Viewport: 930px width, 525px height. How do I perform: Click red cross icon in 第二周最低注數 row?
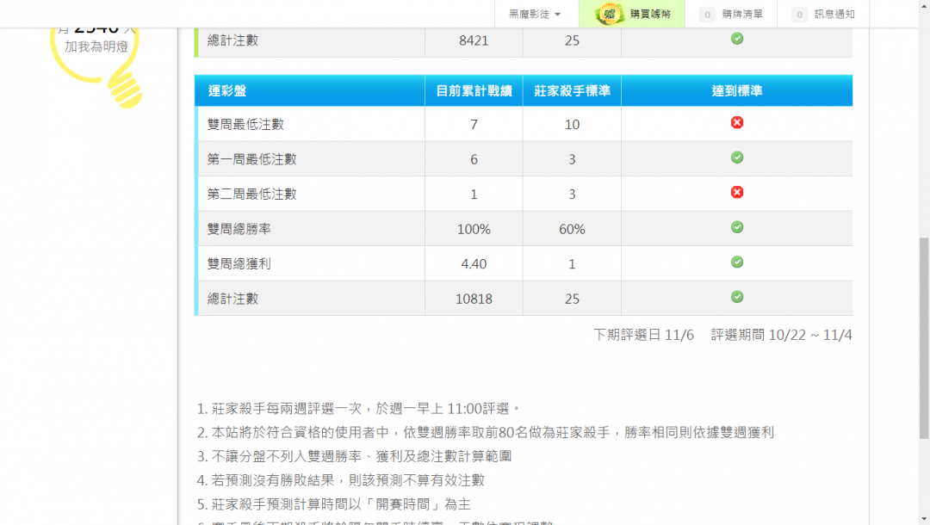tap(736, 193)
